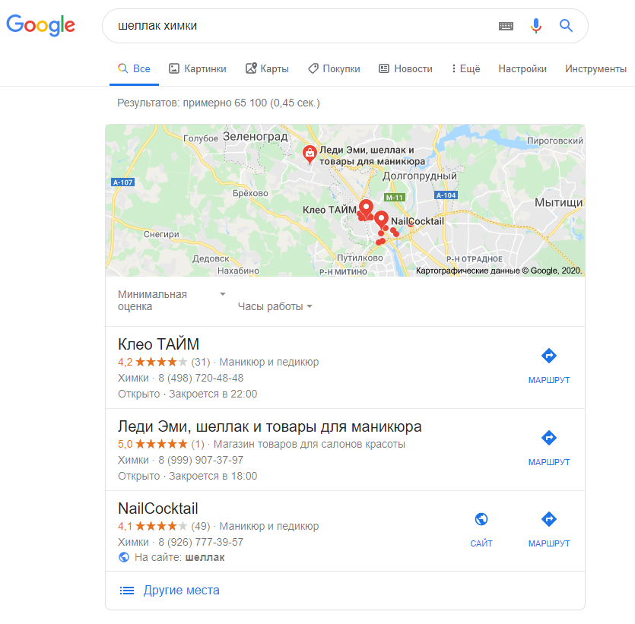
Task: Open the Новости tab
Action: pos(405,69)
